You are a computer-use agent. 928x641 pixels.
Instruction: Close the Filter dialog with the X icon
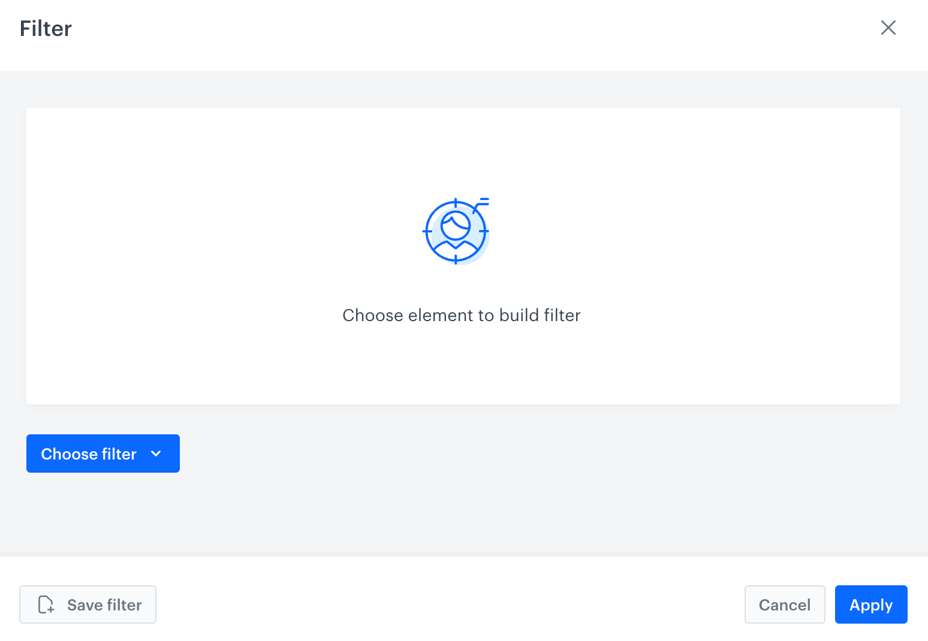point(888,28)
